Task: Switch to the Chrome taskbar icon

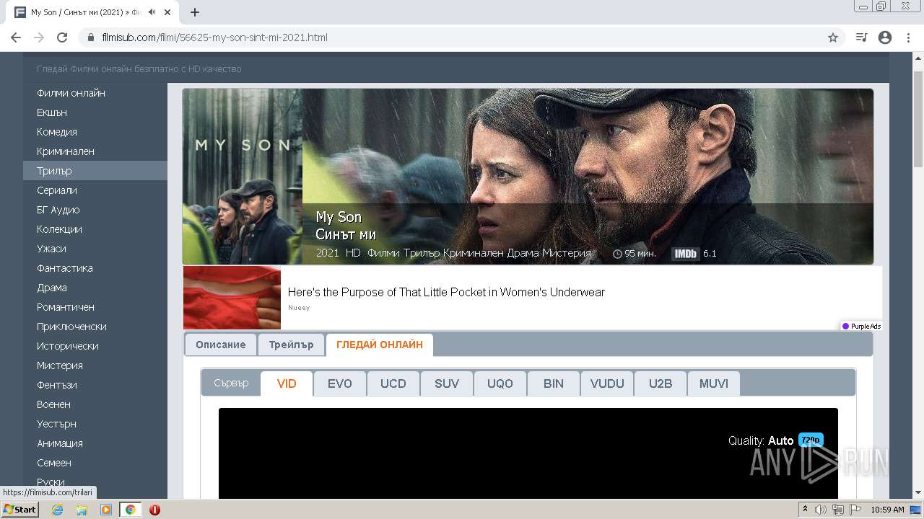Action: pos(130,510)
